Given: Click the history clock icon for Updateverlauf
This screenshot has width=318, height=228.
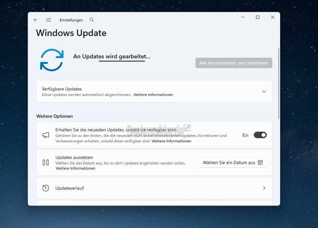Looking at the screenshot, I should tap(46, 188).
